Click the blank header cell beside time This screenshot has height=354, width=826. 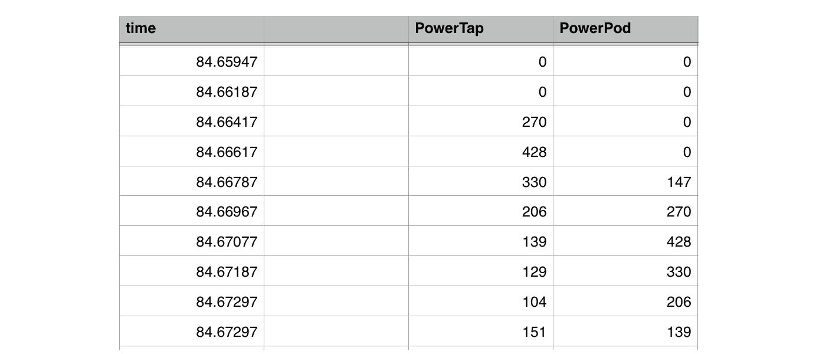[x=336, y=28]
